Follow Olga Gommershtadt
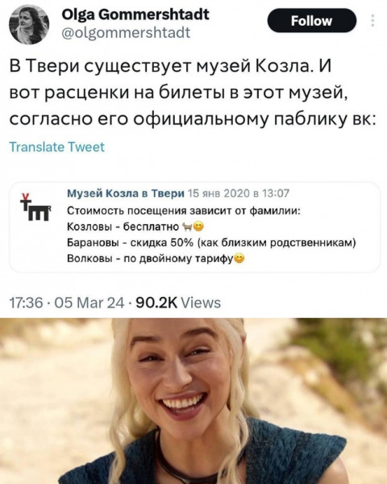This screenshot has height=484, width=387. tap(311, 21)
